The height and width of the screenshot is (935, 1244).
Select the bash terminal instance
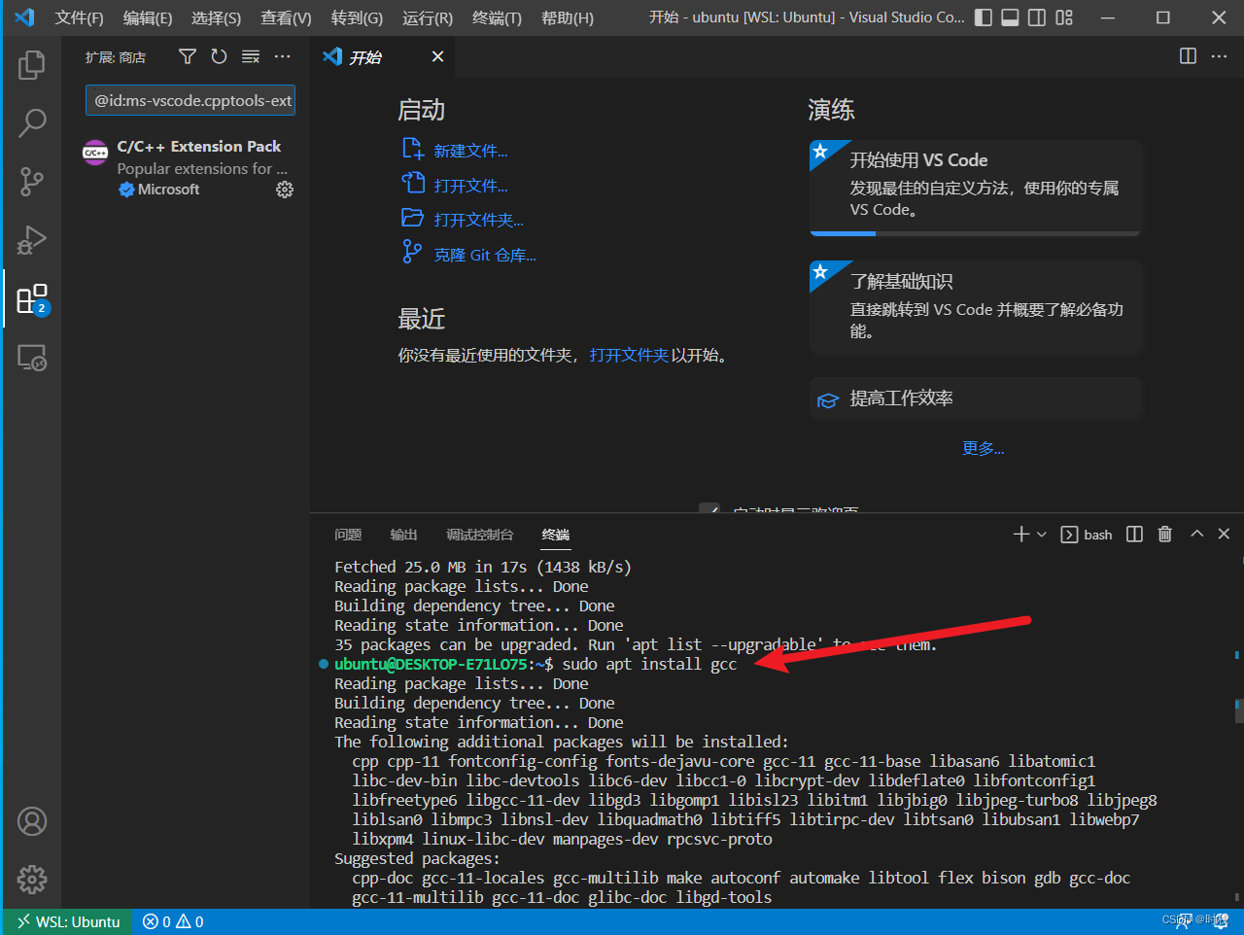(1087, 535)
